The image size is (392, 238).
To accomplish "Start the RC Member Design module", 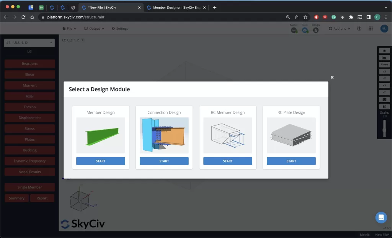I will [x=227, y=161].
